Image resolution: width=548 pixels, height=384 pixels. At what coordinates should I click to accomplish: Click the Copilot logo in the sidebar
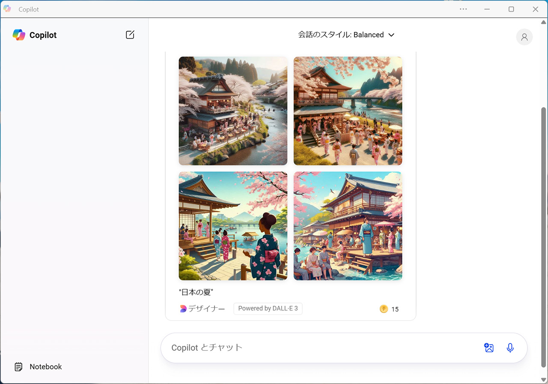[19, 35]
